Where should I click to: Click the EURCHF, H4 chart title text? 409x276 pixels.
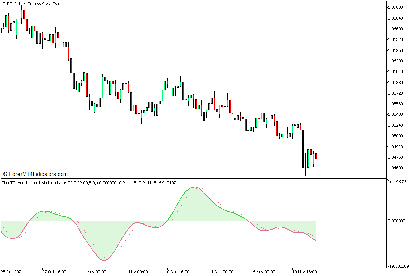[32, 4]
